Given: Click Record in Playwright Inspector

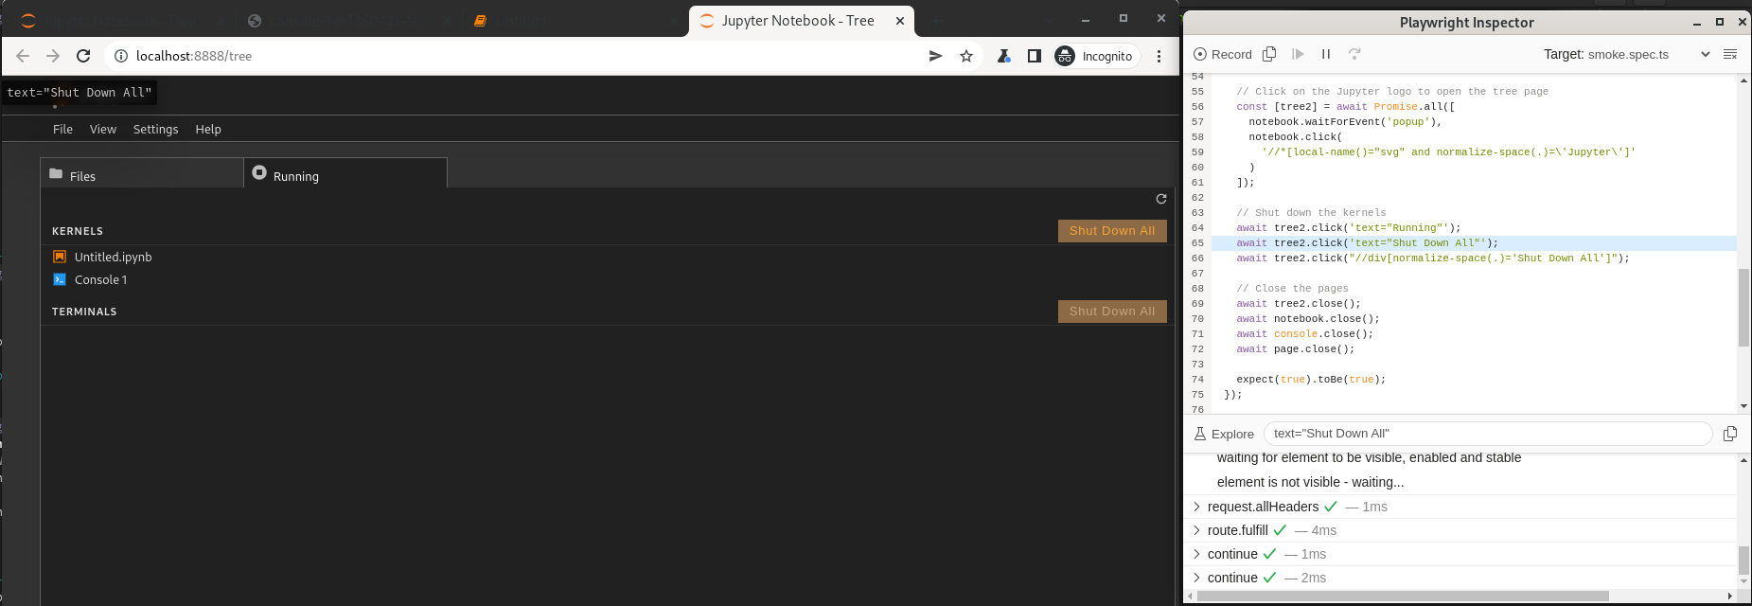Looking at the screenshot, I should tap(1223, 54).
